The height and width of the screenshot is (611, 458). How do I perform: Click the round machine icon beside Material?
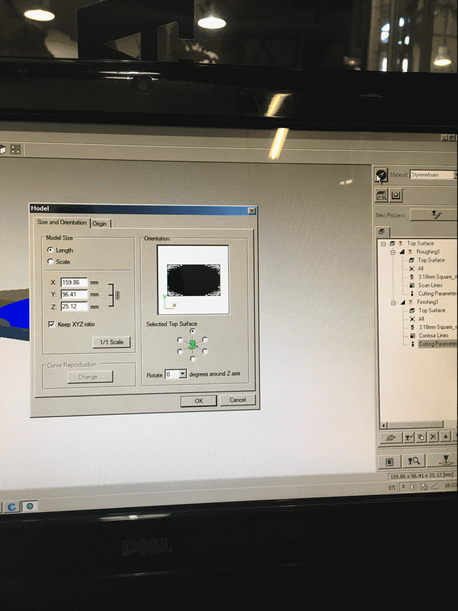pyautogui.click(x=381, y=175)
